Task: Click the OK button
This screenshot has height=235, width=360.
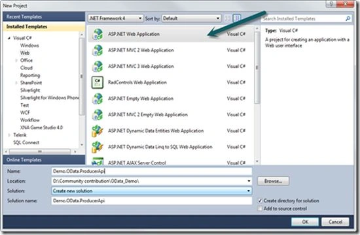Action: [305, 222]
